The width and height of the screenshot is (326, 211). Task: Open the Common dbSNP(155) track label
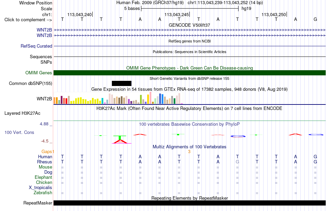click(31, 83)
